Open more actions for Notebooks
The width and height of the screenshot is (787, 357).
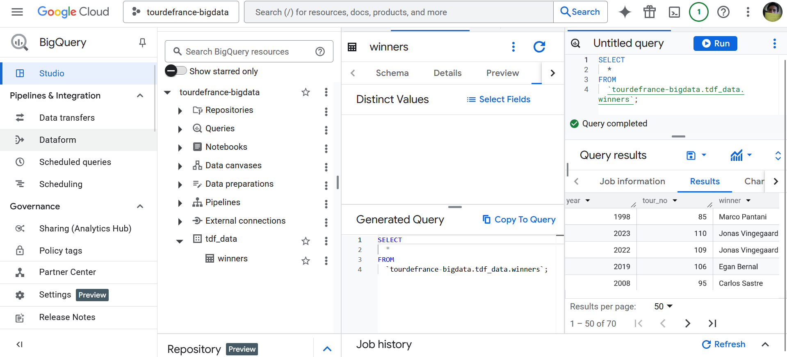(326, 149)
